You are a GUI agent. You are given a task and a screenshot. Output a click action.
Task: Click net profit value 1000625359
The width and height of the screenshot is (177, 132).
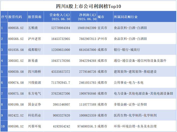tap(87, 115)
